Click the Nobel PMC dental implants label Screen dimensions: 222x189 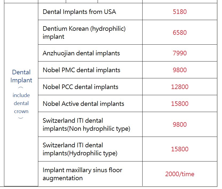coord(82,70)
